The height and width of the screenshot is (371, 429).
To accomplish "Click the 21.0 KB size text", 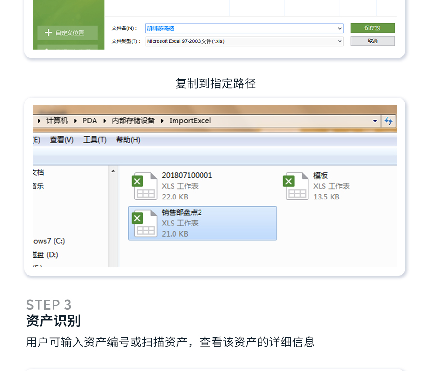I will [x=175, y=234].
